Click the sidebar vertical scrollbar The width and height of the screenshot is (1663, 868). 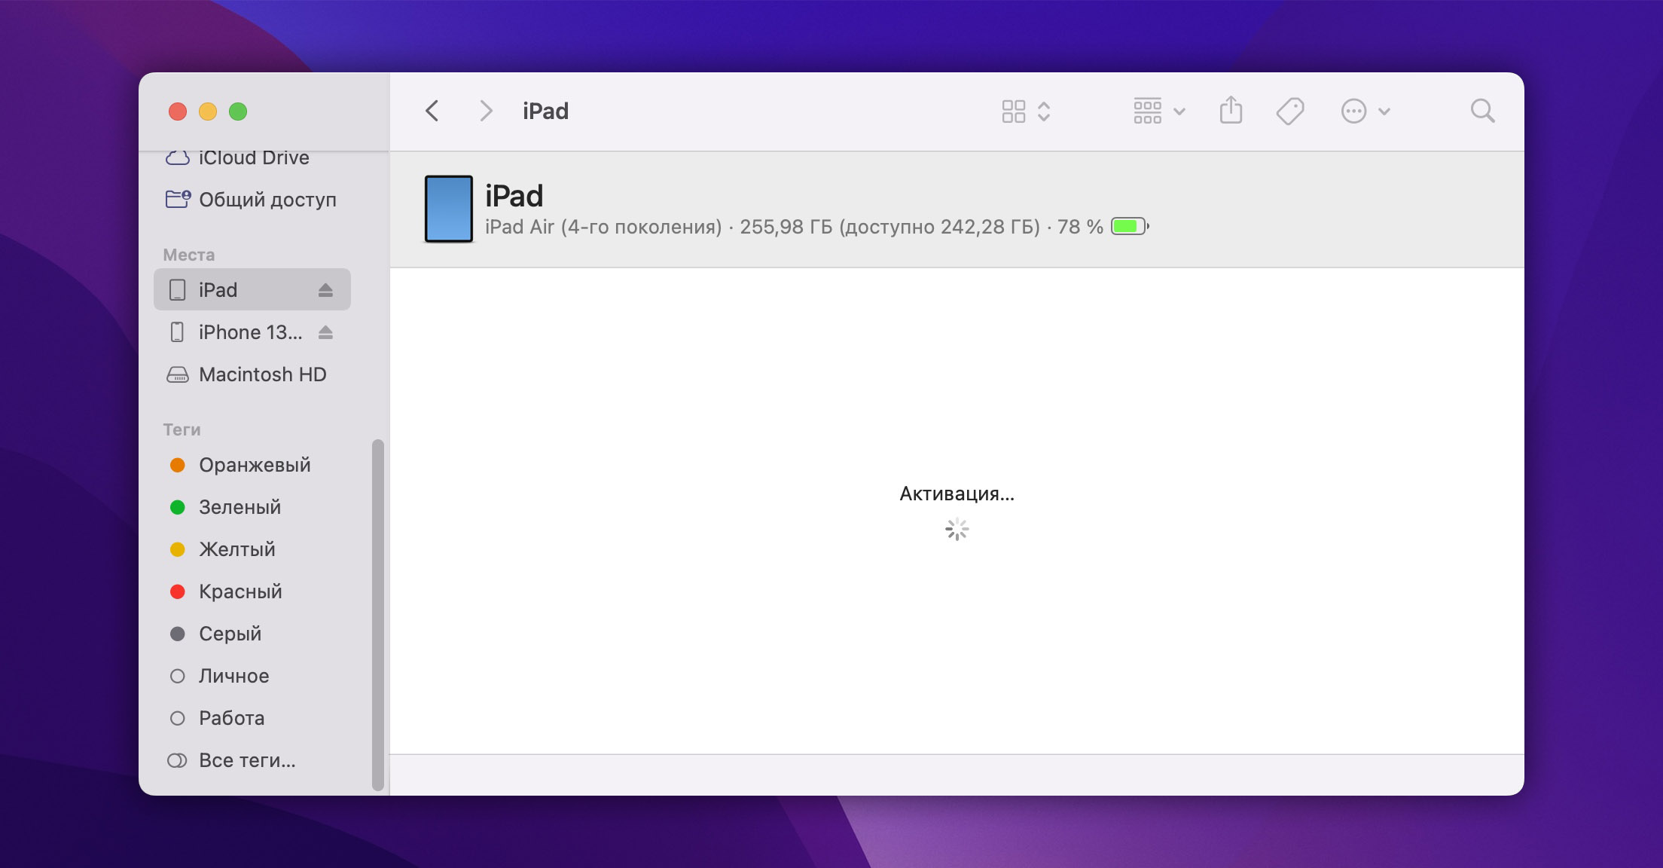[x=378, y=614]
